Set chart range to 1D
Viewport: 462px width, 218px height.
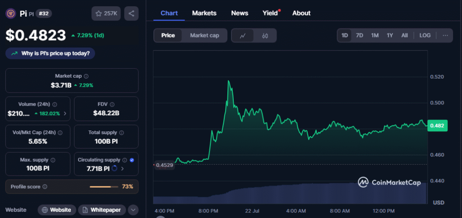coord(344,35)
